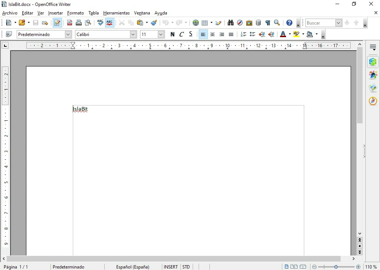The width and height of the screenshot is (380, 270).
Task: Click the Cut scissors icon
Action: [x=122, y=23]
